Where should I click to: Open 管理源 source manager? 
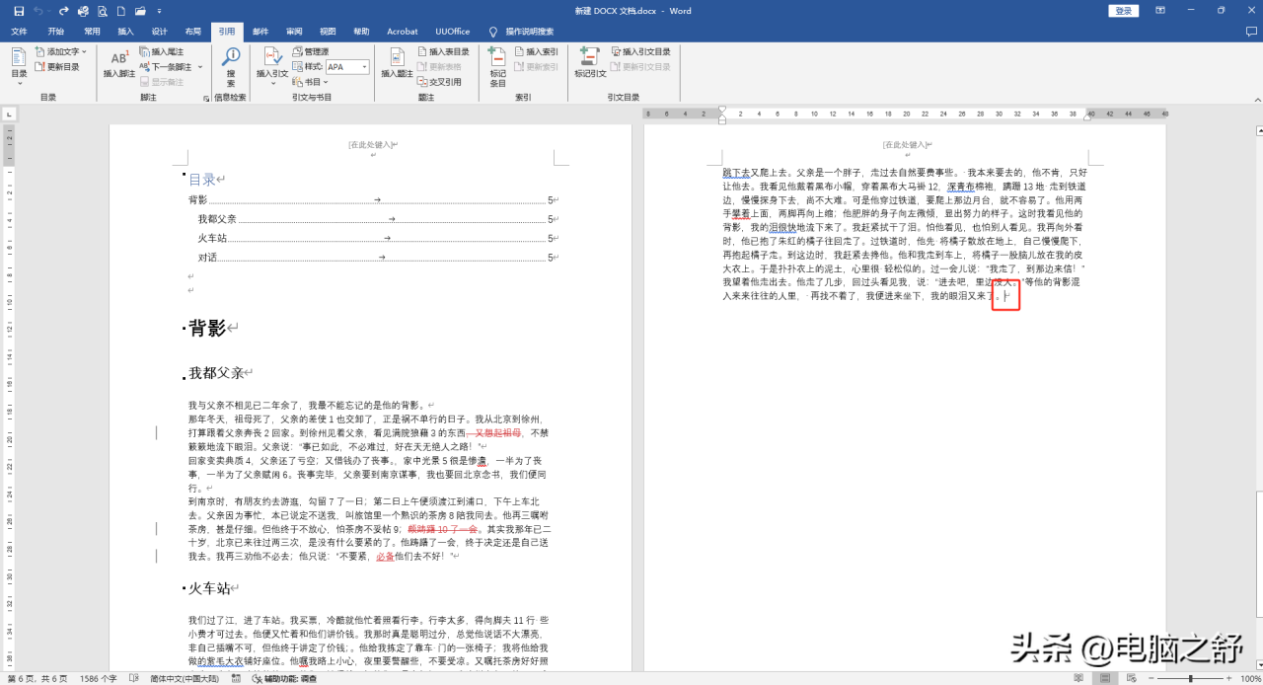[x=311, y=51]
